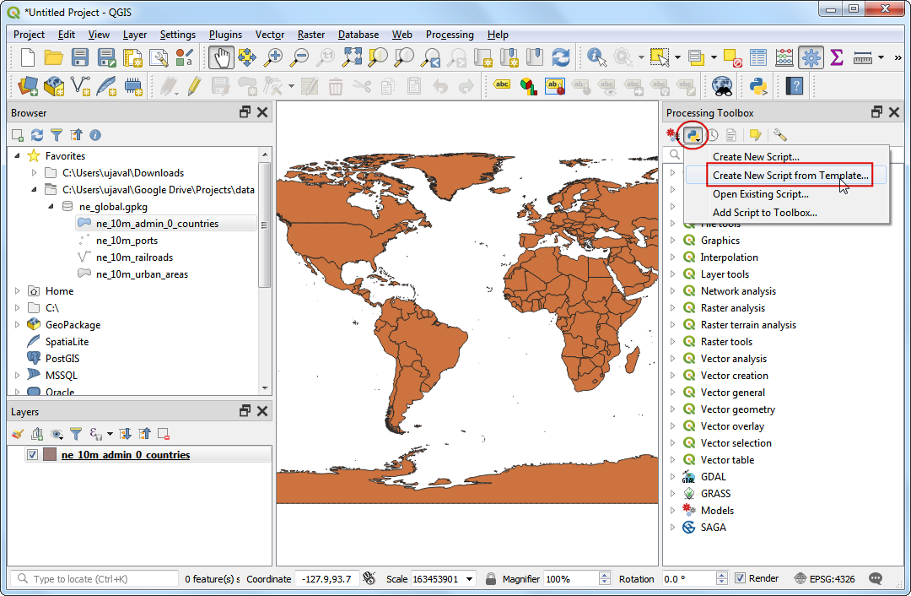Image resolution: width=911 pixels, height=596 pixels.
Task: Click the Save Project floppy icon
Action: click(80, 57)
